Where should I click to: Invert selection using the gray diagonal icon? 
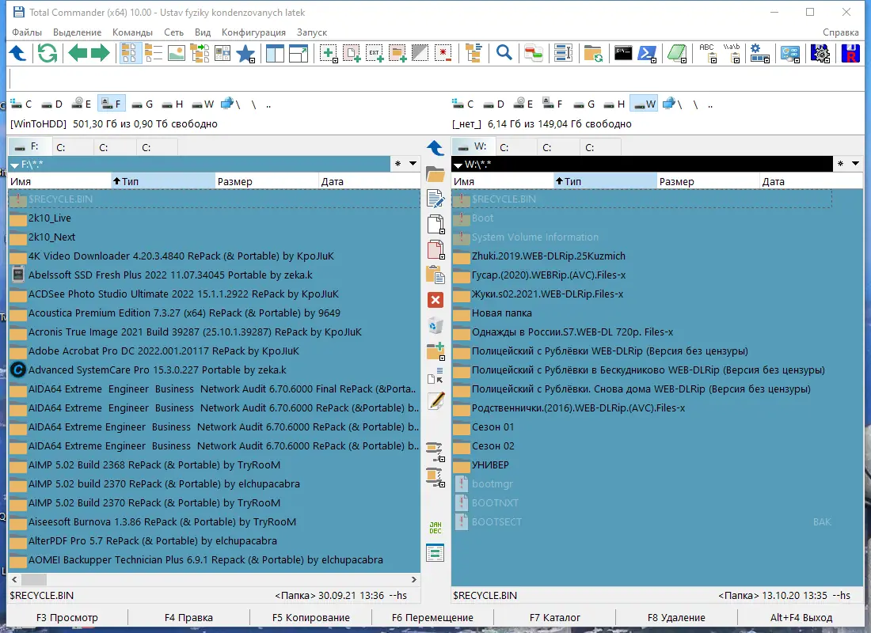(420, 54)
